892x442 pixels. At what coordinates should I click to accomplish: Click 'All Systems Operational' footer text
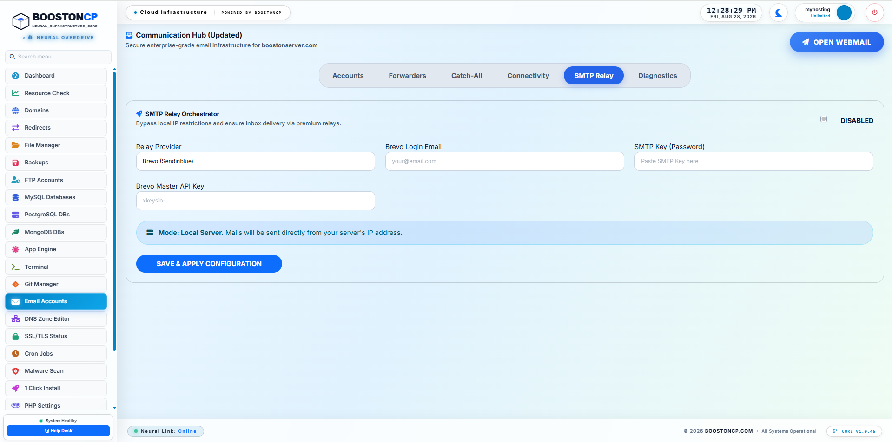coord(789,431)
